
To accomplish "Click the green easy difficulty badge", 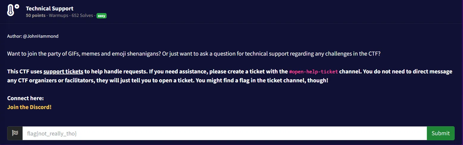I will coord(102,16).
